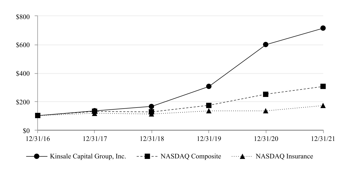Screen dimensions: 339x178
Task: Select the NASDAQ Composite legend label
Action: point(190,157)
